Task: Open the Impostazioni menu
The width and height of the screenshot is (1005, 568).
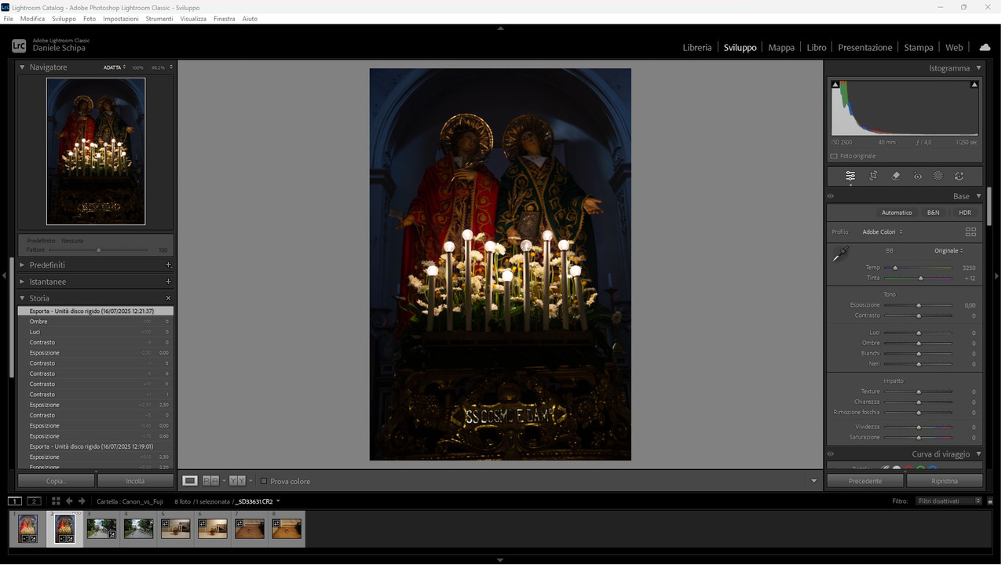Action: (x=121, y=18)
